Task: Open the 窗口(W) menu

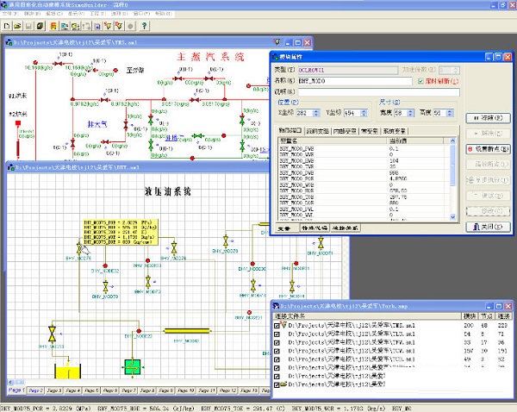Action: [141, 14]
